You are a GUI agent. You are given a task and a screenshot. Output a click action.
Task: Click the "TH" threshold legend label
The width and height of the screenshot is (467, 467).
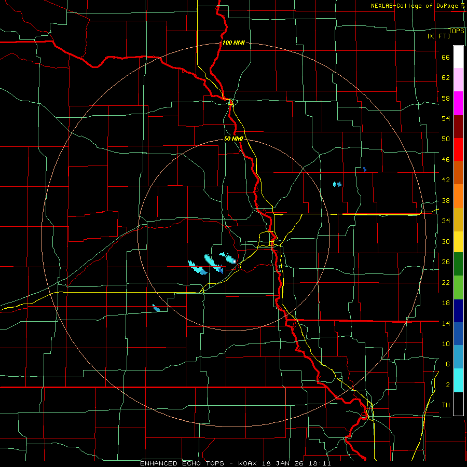click(446, 405)
